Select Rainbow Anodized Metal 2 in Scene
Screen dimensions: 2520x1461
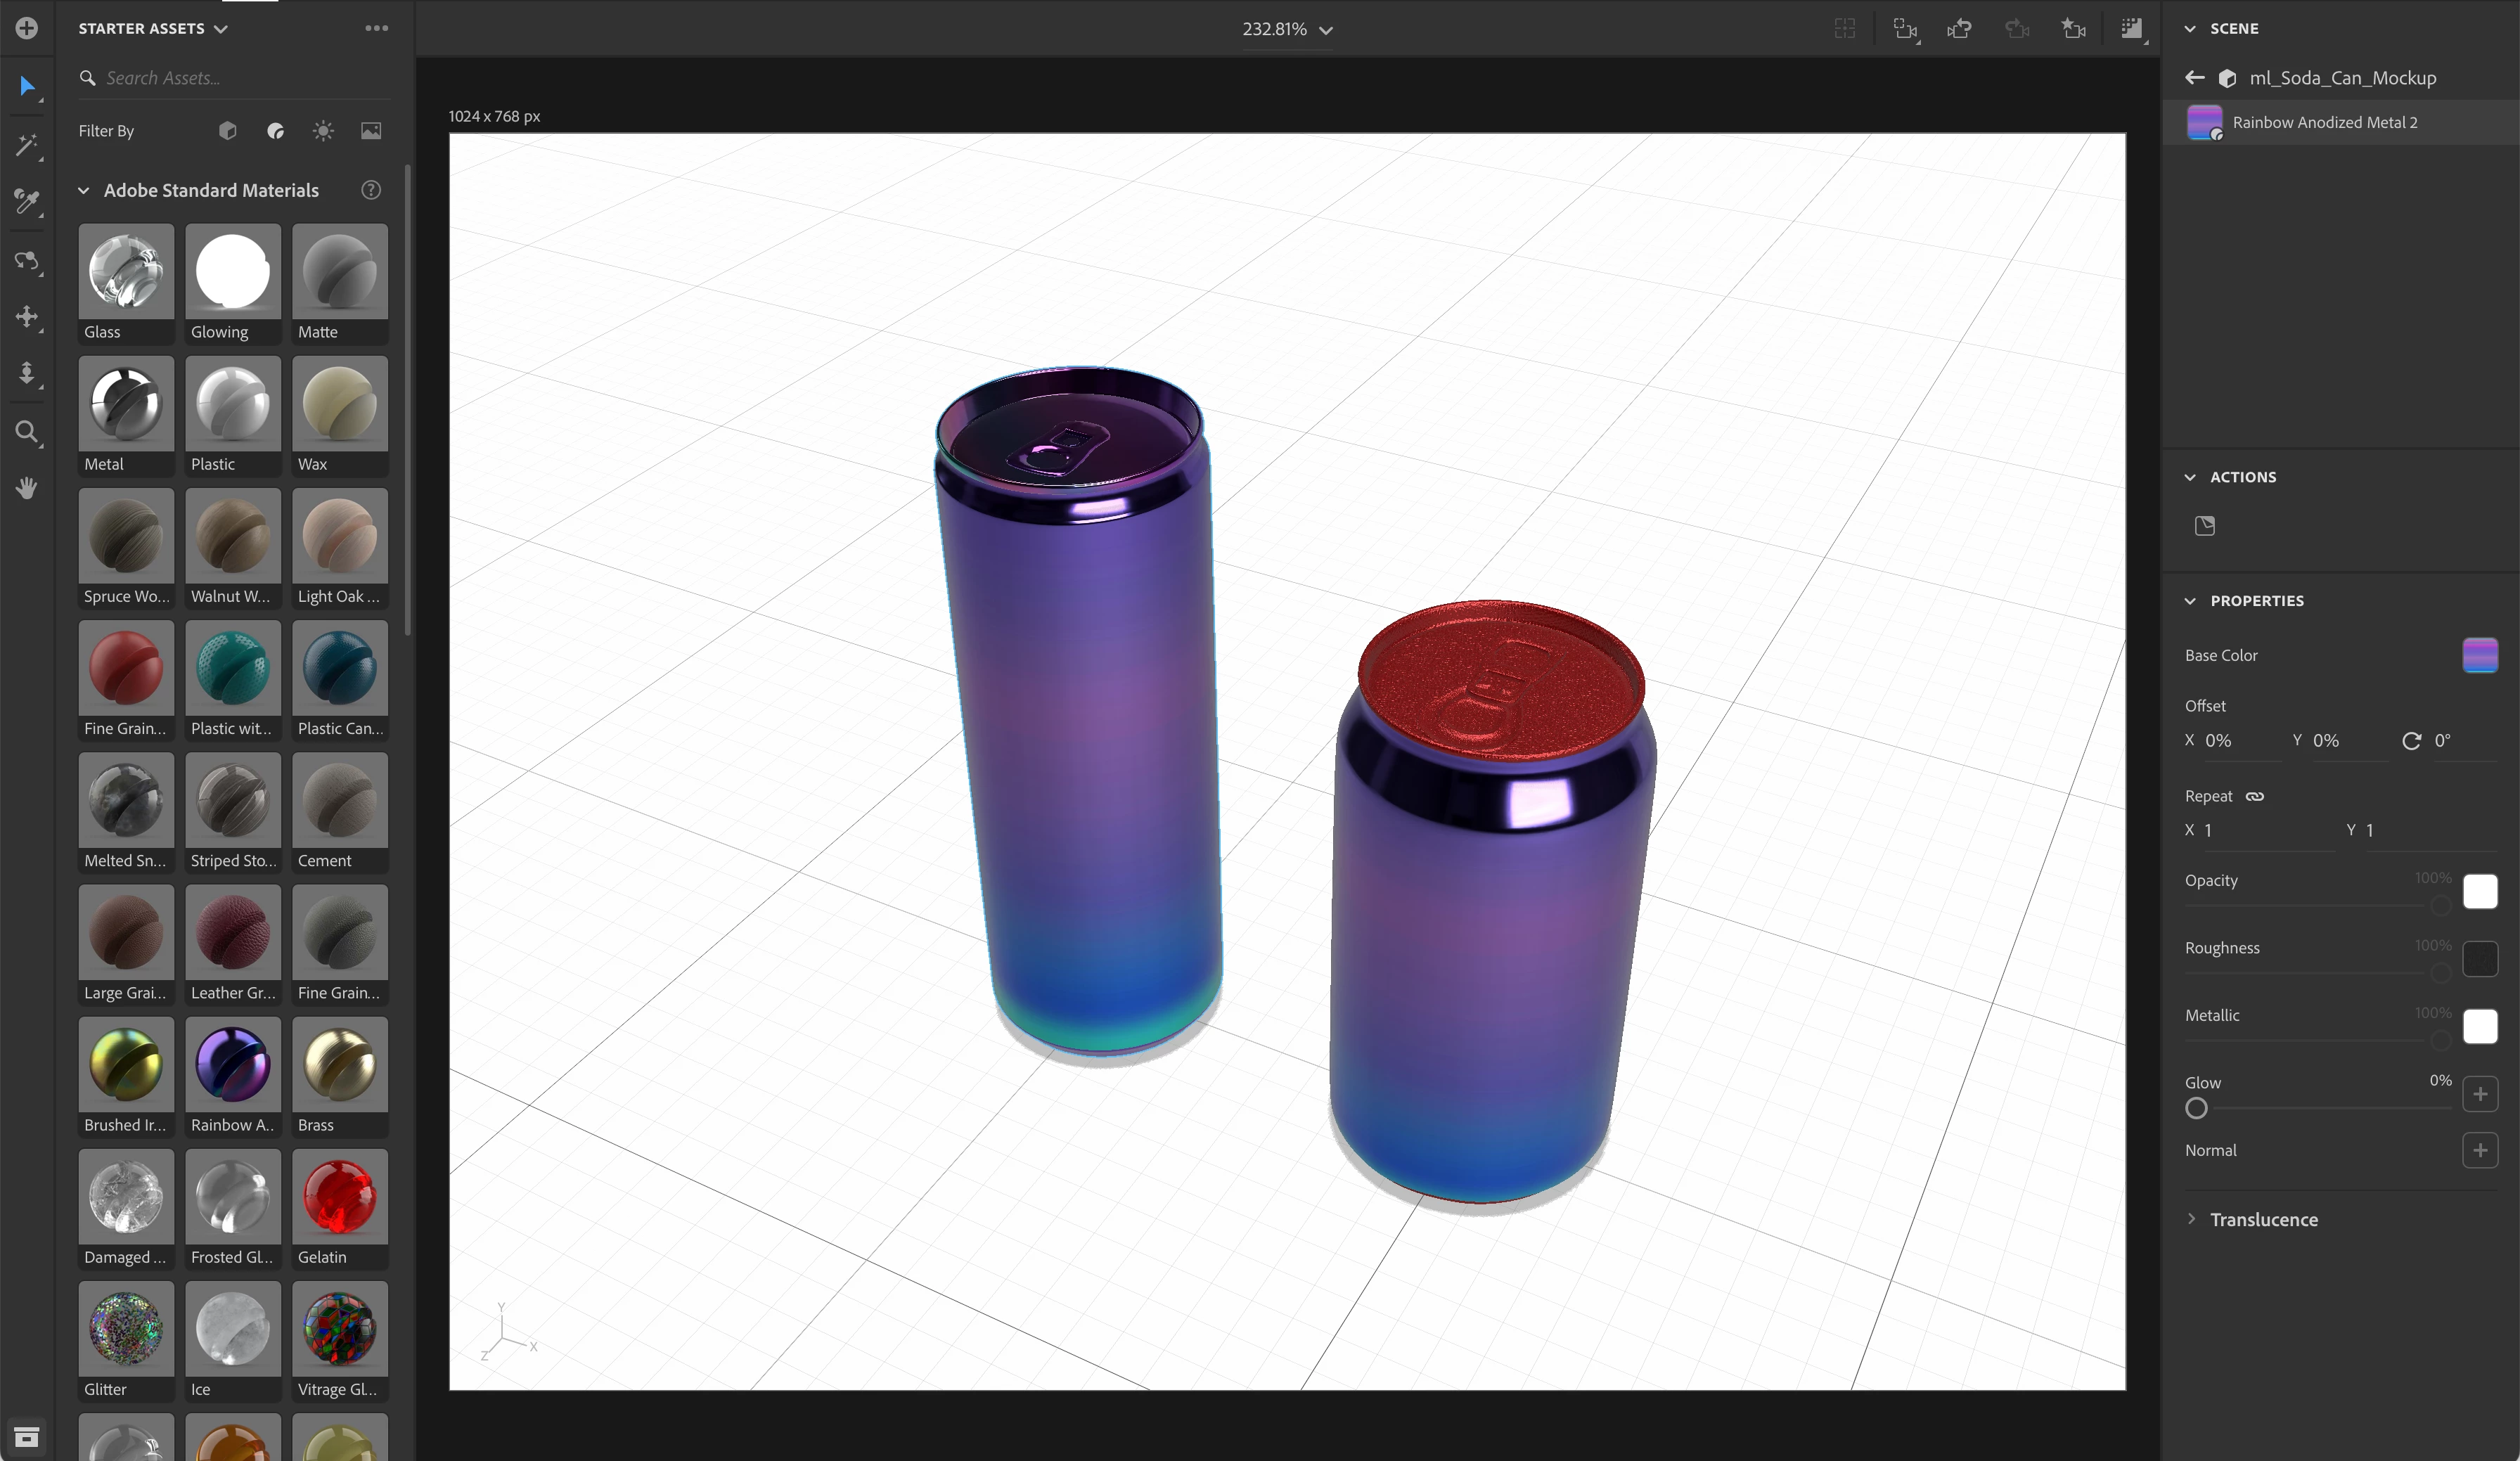tap(2324, 122)
